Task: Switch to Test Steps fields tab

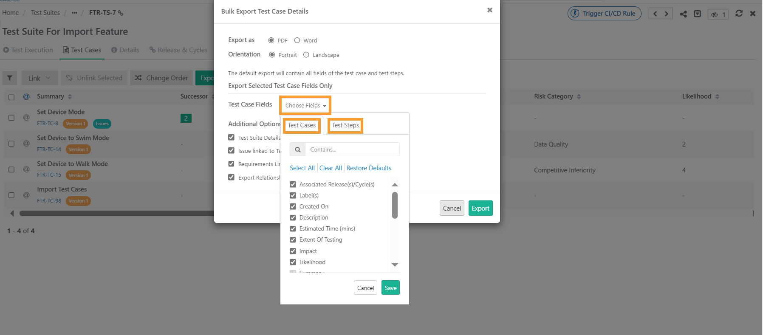Action: click(x=345, y=125)
